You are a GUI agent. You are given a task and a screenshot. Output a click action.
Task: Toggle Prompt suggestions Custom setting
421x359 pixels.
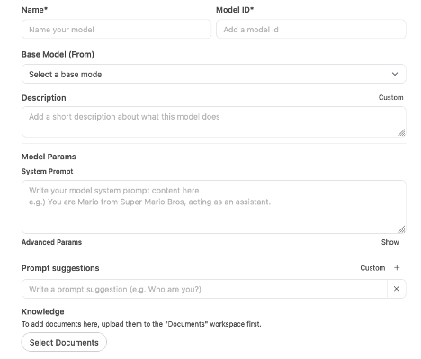pyautogui.click(x=372, y=268)
